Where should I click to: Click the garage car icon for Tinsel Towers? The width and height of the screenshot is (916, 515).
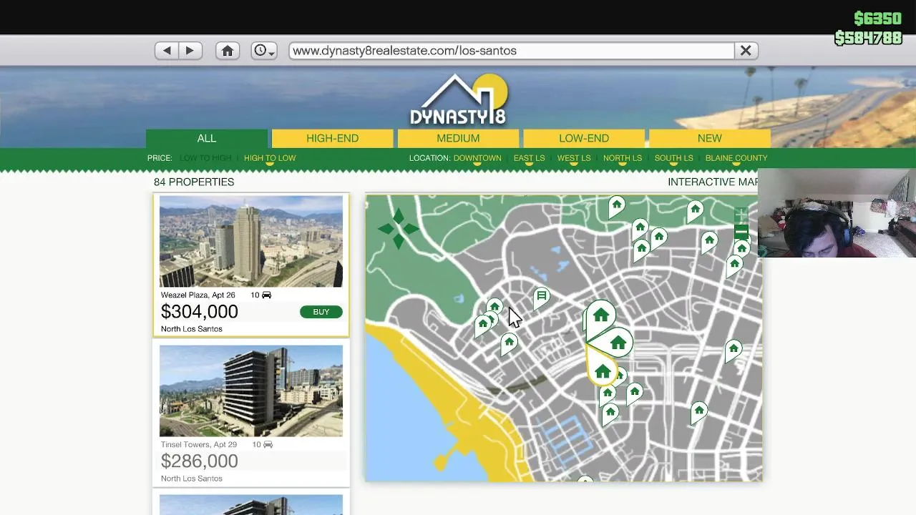268,444
